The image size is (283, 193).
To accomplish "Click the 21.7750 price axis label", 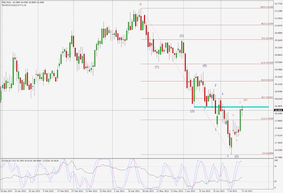I will click(x=278, y=4).
